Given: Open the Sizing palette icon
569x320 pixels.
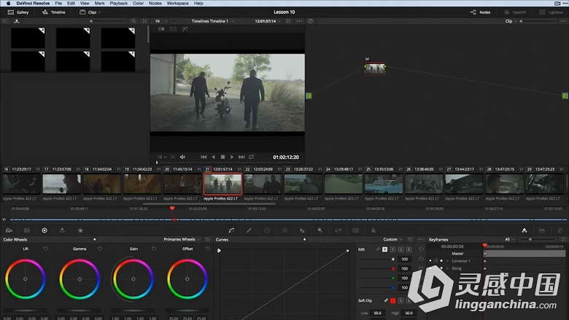Looking at the screenshot, I should tap(338, 230).
